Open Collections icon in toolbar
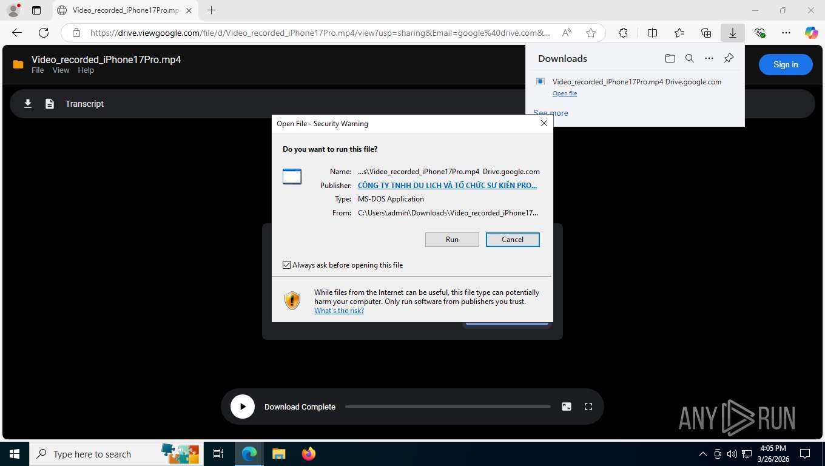 [706, 33]
